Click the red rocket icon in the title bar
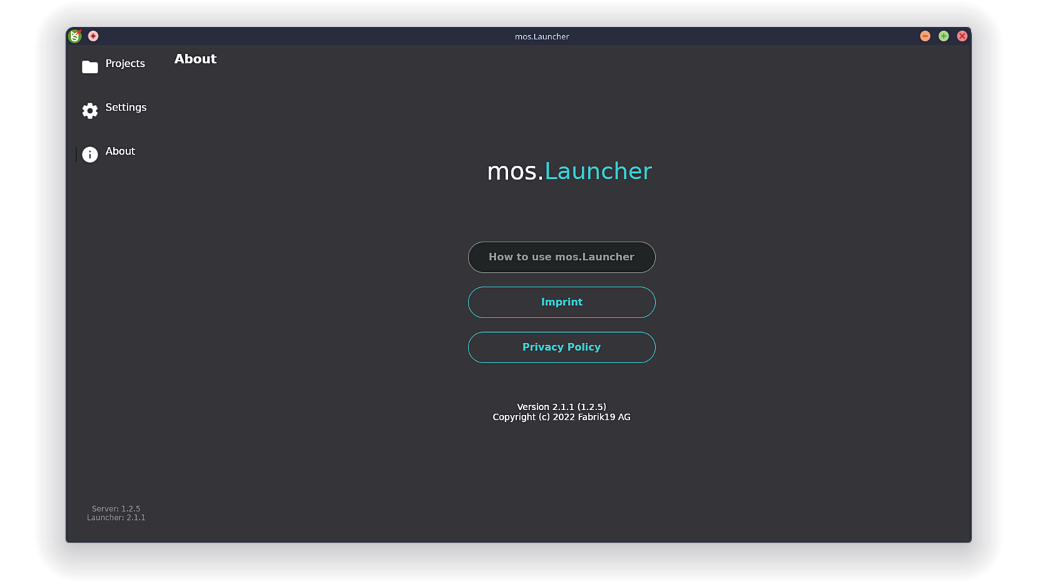Screen dimensions: 1038x584 click(x=93, y=36)
